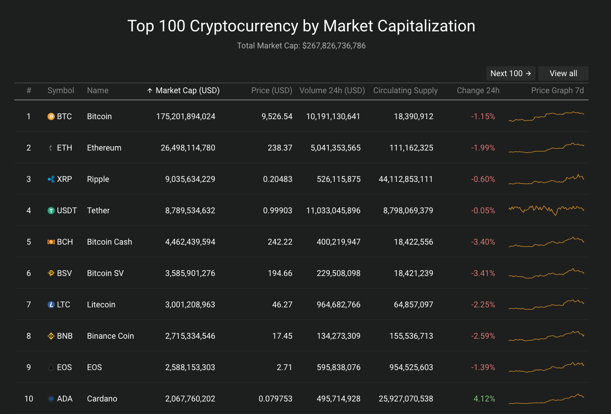This screenshot has height=414, width=611.
Task: Click Tether's 7-day price graph
Action: pyautogui.click(x=546, y=210)
